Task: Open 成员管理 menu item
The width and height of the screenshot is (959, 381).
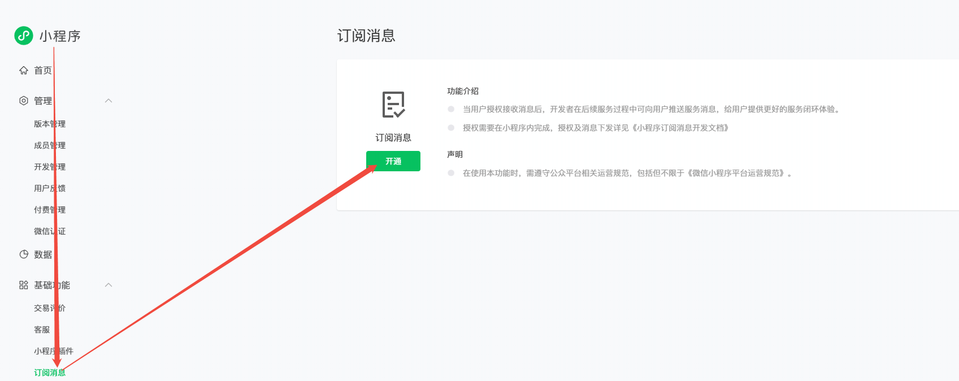Action: coord(49,145)
